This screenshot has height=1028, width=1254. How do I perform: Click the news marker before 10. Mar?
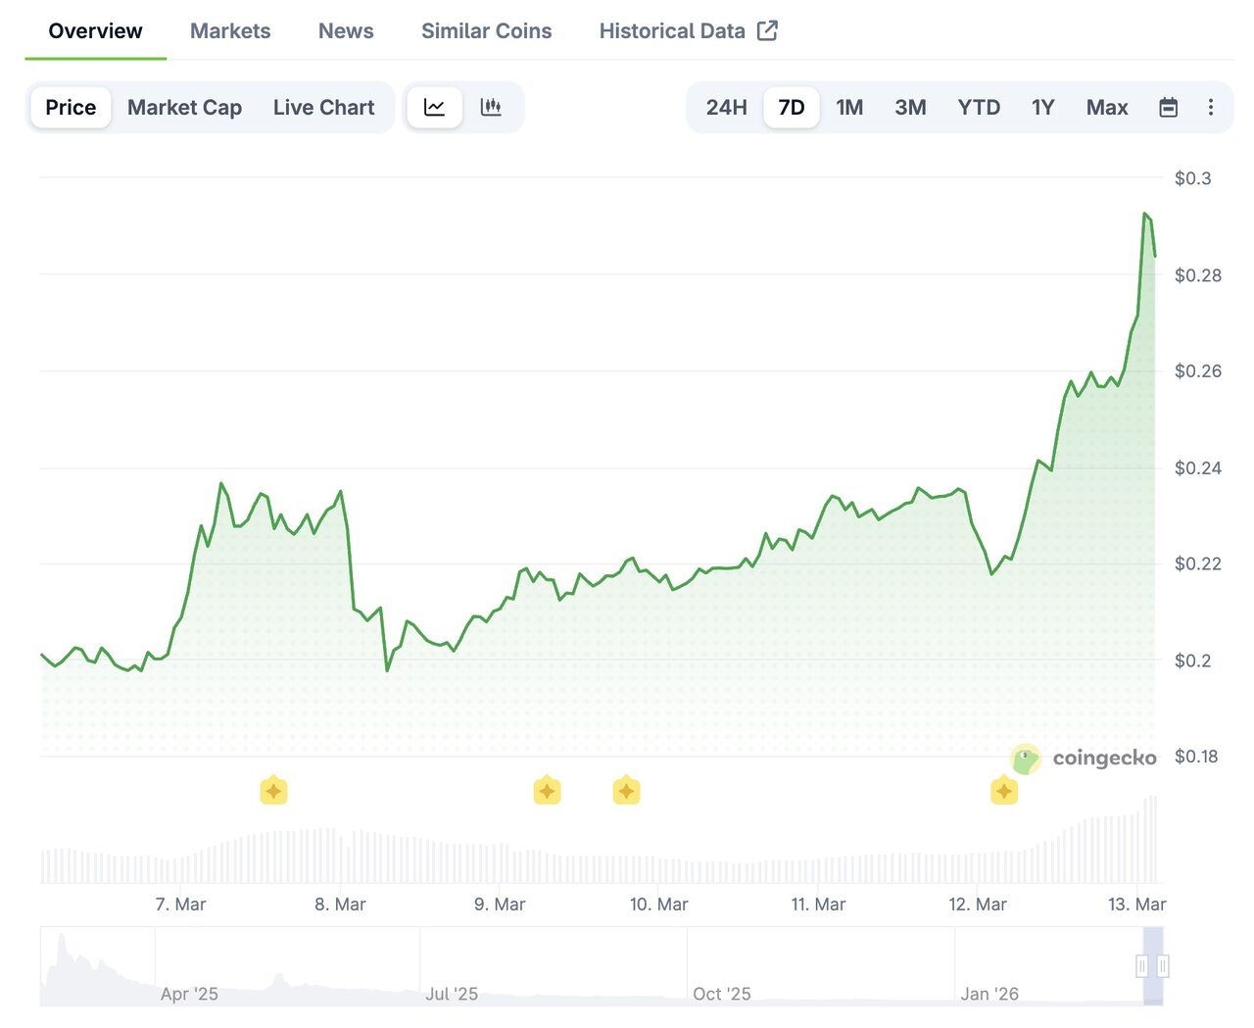coord(626,790)
